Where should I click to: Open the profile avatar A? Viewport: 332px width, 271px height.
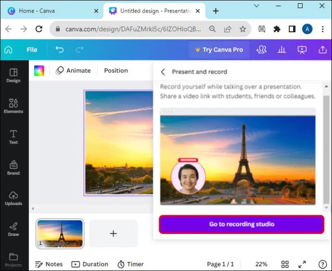(307, 29)
